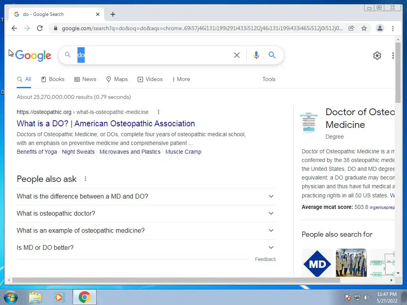The image size is (407, 305).
Task: Open a new tab with the plus button
Action: tap(112, 14)
